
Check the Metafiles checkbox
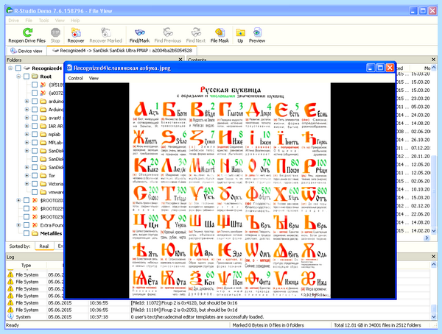click(27, 233)
